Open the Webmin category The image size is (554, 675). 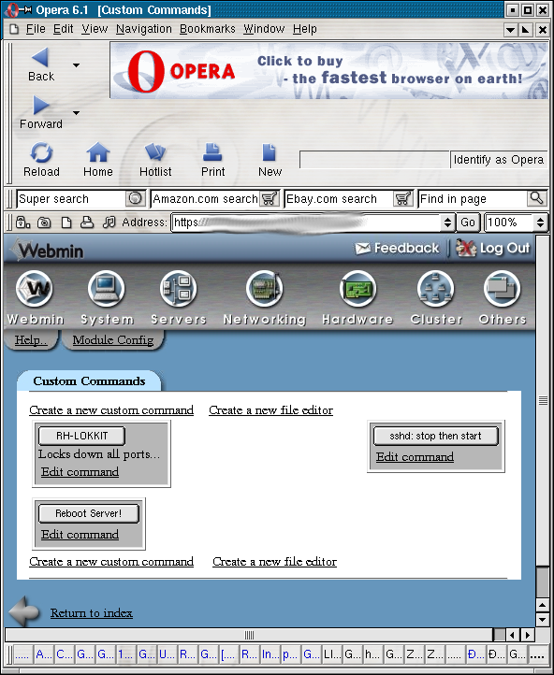click(36, 297)
